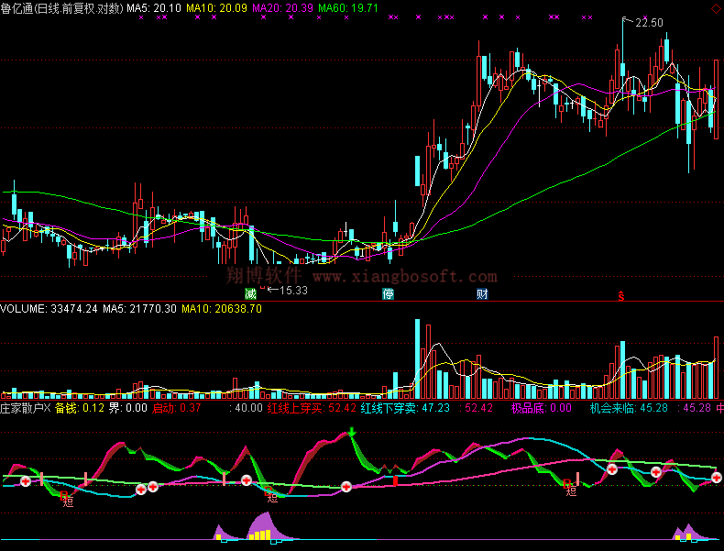Image resolution: width=724 pixels, height=551 pixels.
Task: Click the leftmost red plus circle signal
Action: [26, 480]
